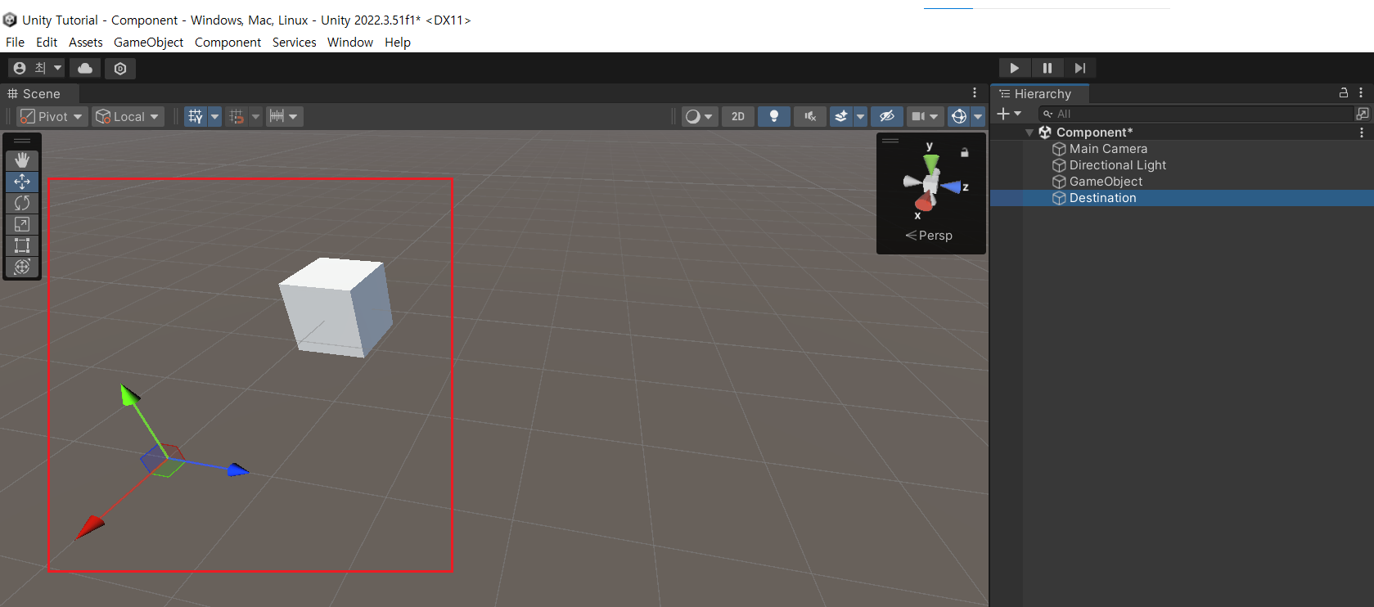The width and height of the screenshot is (1374, 607).
Task: Click the green Y move arrow handle
Action: click(129, 395)
